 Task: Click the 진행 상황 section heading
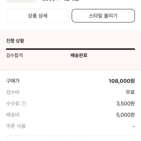click(x=15, y=41)
